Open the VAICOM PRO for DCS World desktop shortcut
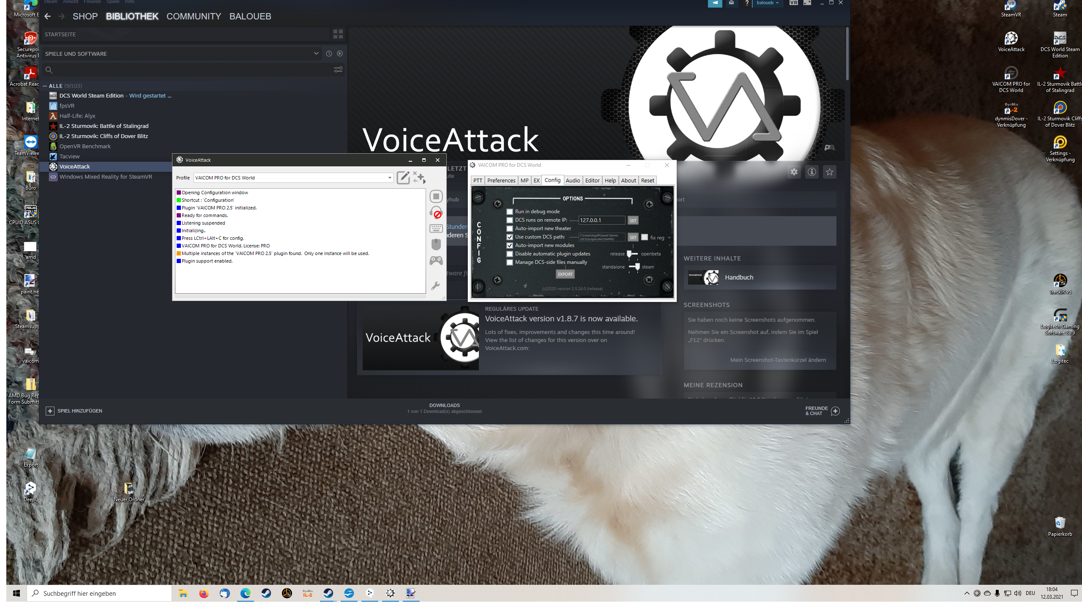1082x608 pixels. coord(1011,80)
